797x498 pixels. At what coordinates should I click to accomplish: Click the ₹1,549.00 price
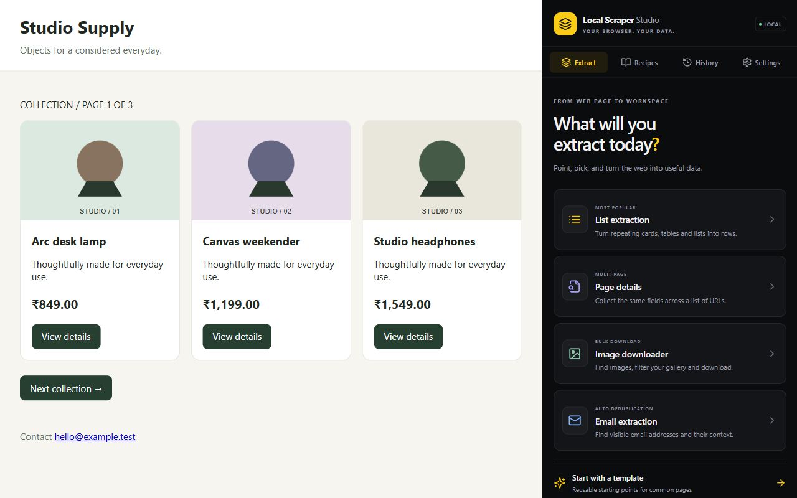402,304
